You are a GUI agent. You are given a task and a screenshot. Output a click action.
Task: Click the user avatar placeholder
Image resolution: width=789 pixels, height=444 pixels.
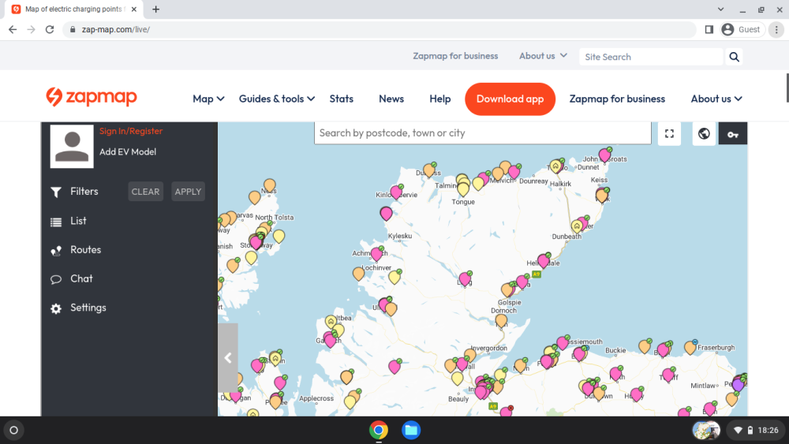[x=72, y=147]
